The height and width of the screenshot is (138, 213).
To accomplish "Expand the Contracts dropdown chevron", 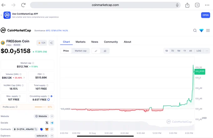I will pyautogui.click(x=52, y=129).
